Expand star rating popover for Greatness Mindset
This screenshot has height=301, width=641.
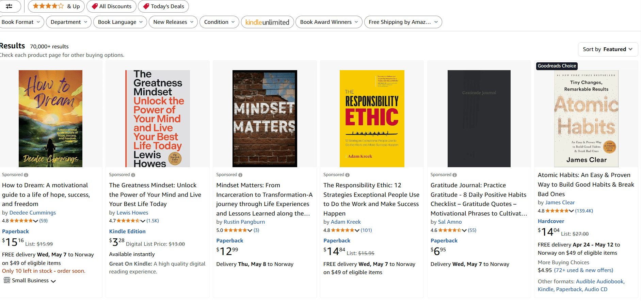click(x=131, y=221)
